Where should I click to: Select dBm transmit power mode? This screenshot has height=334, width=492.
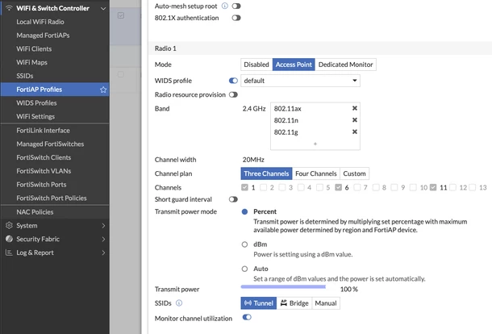(x=244, y=244)
